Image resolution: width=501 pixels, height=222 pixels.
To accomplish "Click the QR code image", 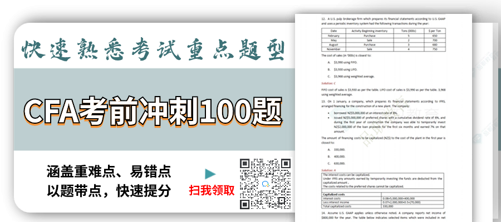I will tap(265, 183).
